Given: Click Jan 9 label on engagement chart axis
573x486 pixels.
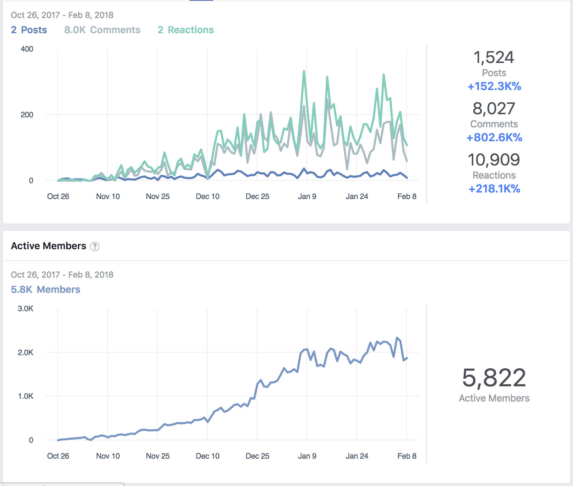Looking at the screenshot, I should point(307,197).
